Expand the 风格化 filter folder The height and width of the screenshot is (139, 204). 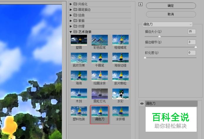(x=71, y=4)
